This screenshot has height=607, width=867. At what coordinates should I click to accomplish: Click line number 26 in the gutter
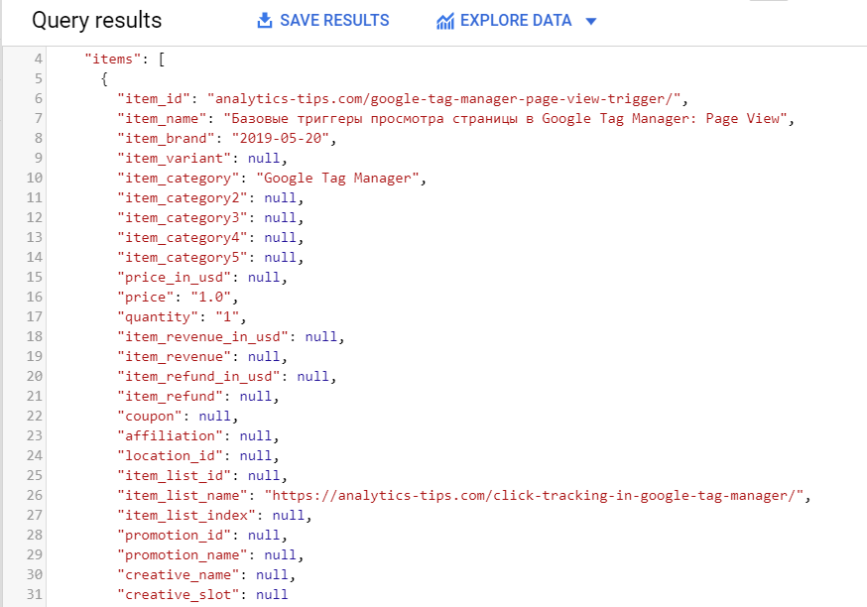[x=35, y=496]
